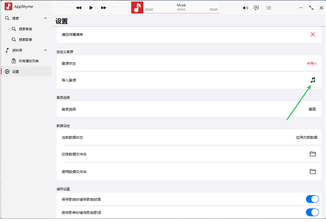Skip to the previous track
Screen dimensions: 326x222
79,8
